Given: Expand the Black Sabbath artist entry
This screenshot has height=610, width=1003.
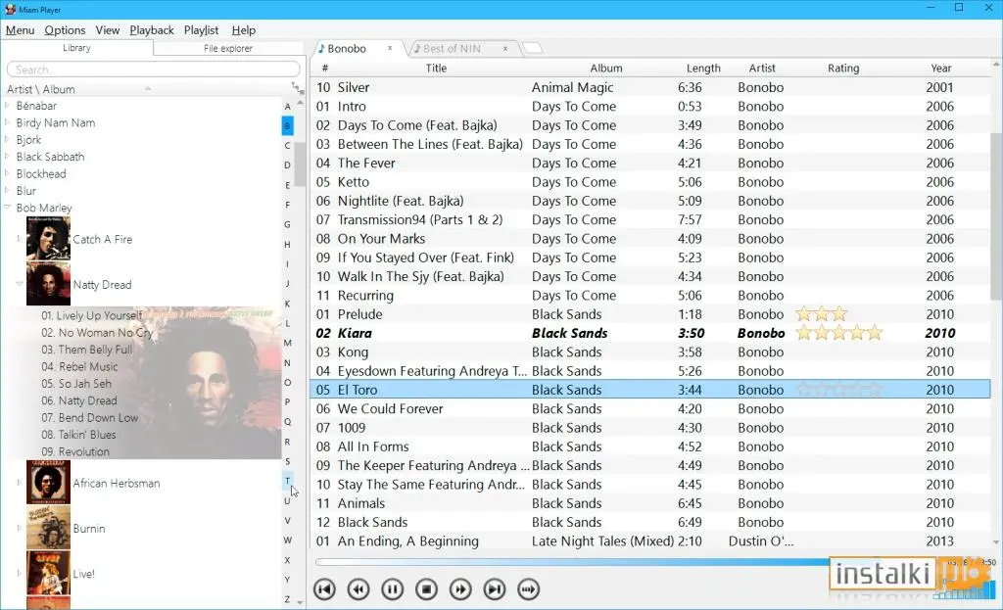Looking at the screenshot, I should click(7, 156).
